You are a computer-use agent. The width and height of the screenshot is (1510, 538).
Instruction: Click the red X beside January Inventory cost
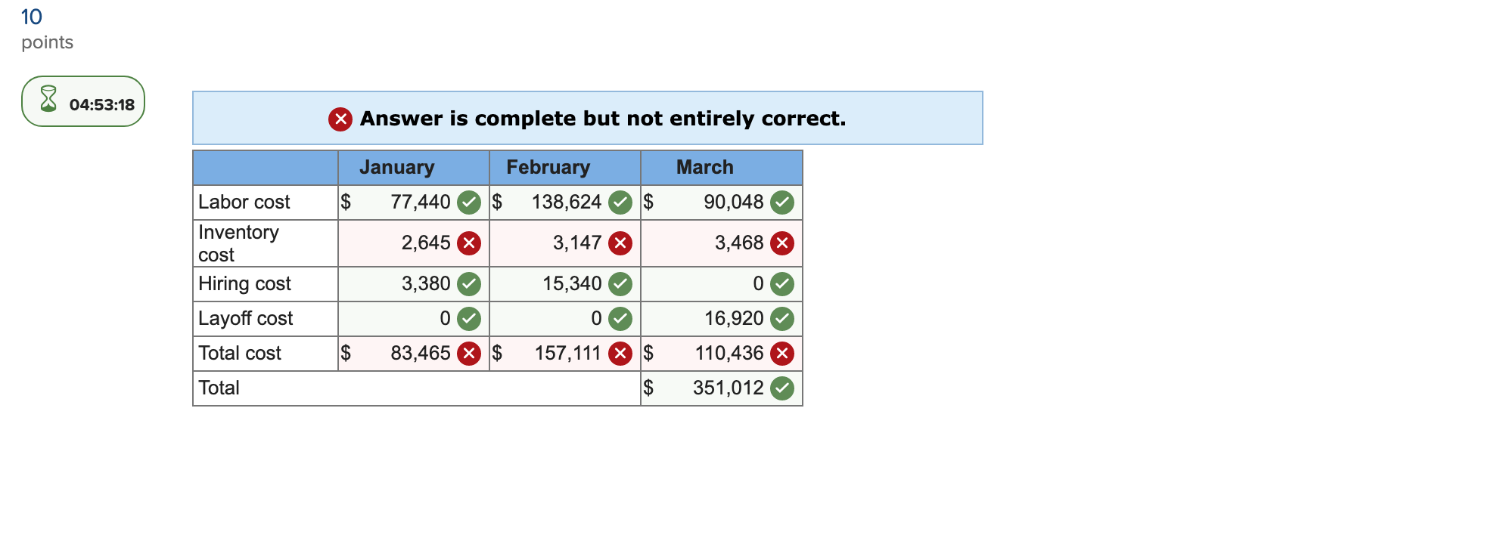point(469,243)
